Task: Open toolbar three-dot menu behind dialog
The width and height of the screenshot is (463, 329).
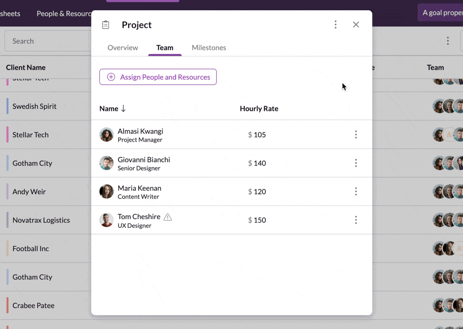Action: pyautogui.click(x=448, y=41)
